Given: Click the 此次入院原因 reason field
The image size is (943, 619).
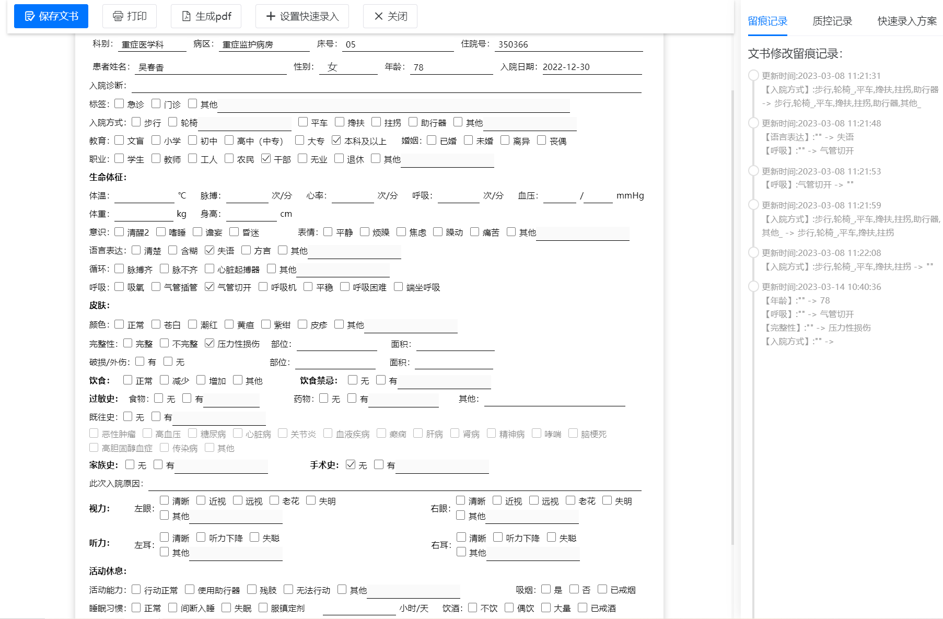Looking at the screenshot, I should pos(395,484).
